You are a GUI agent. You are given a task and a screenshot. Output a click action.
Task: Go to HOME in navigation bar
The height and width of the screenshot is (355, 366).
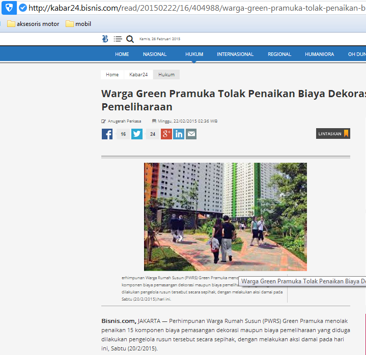pos(122,54)
